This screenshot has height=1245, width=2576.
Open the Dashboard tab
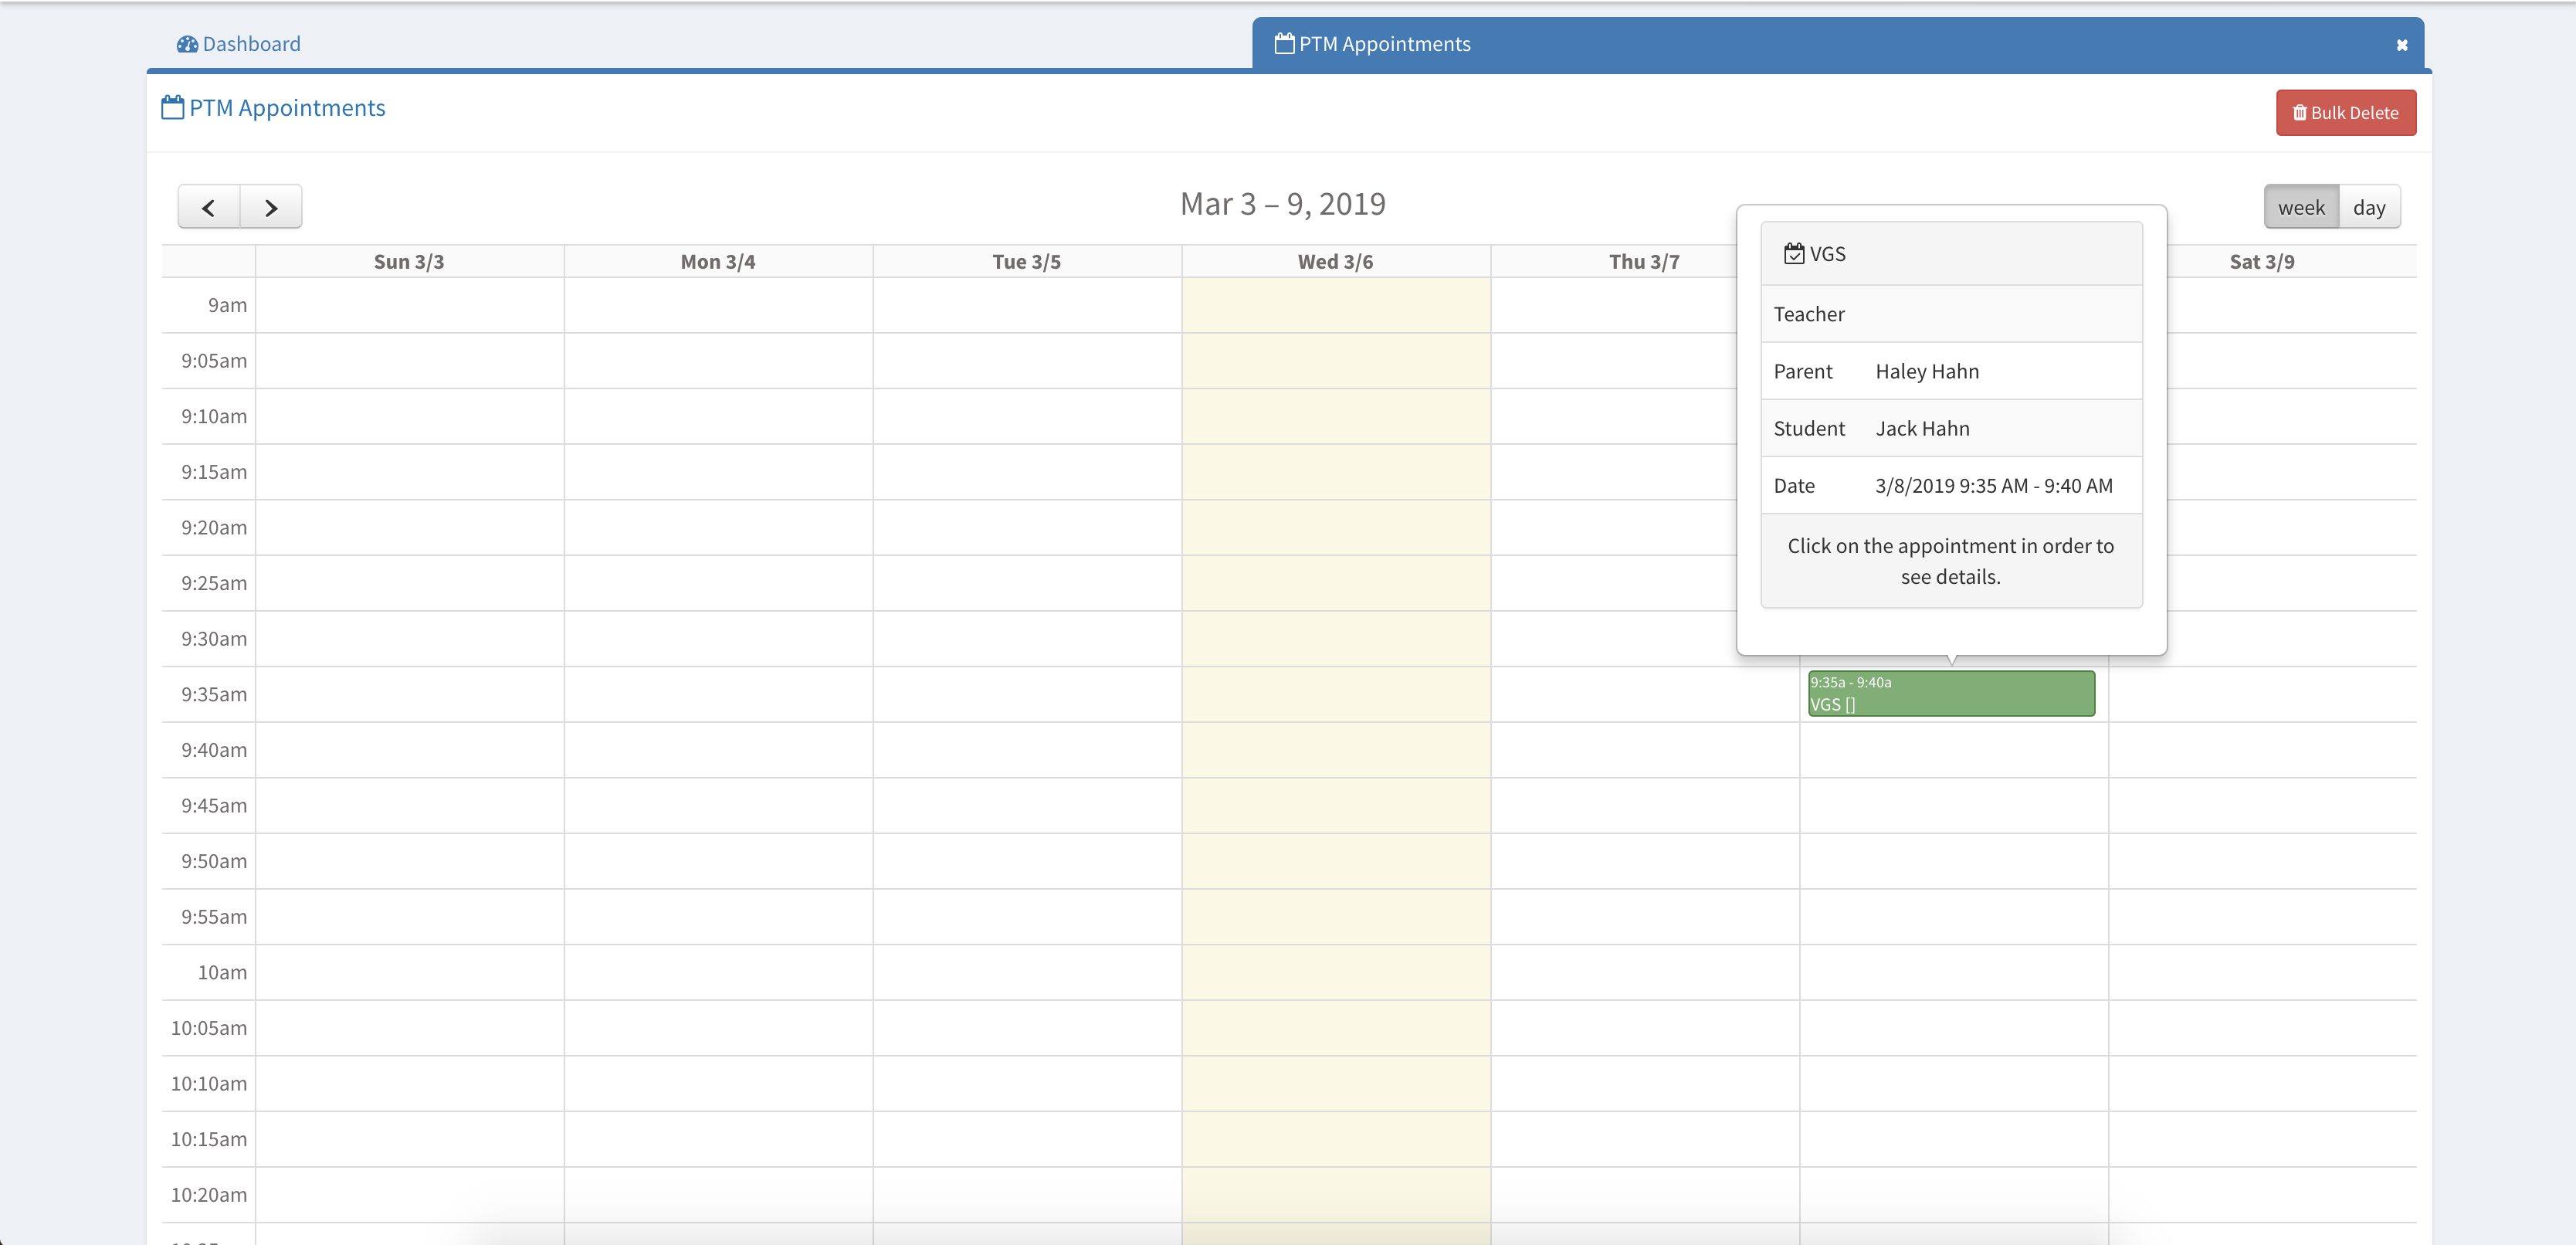pos(239,44)
